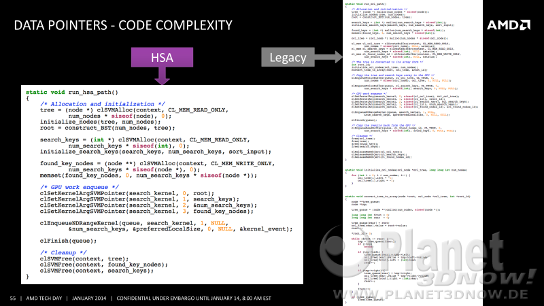This screenshot has width=544, height=306.
Task: Click the 'clFinish(queue);' line in HSA code
Action: (69, 241)
